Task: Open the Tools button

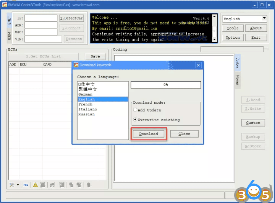Action: pos(233,28)
